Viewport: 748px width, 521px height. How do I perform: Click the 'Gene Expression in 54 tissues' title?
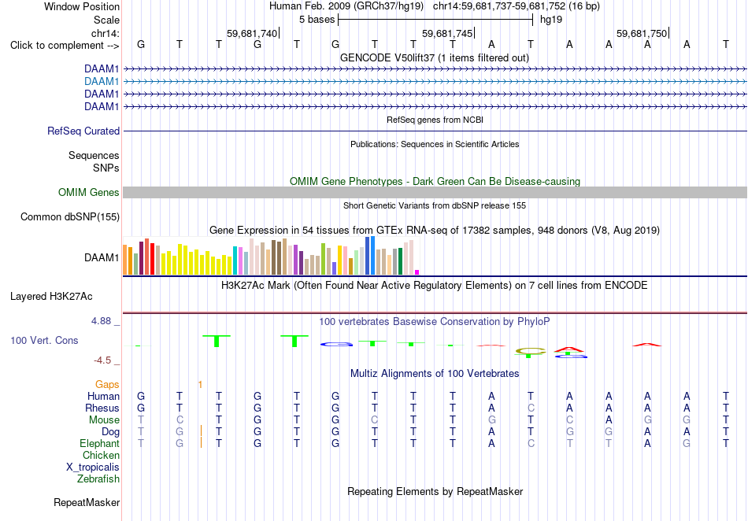435,231
